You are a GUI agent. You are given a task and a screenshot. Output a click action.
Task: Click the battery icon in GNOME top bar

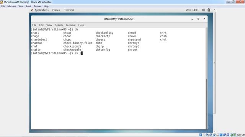tap(209, 10)
